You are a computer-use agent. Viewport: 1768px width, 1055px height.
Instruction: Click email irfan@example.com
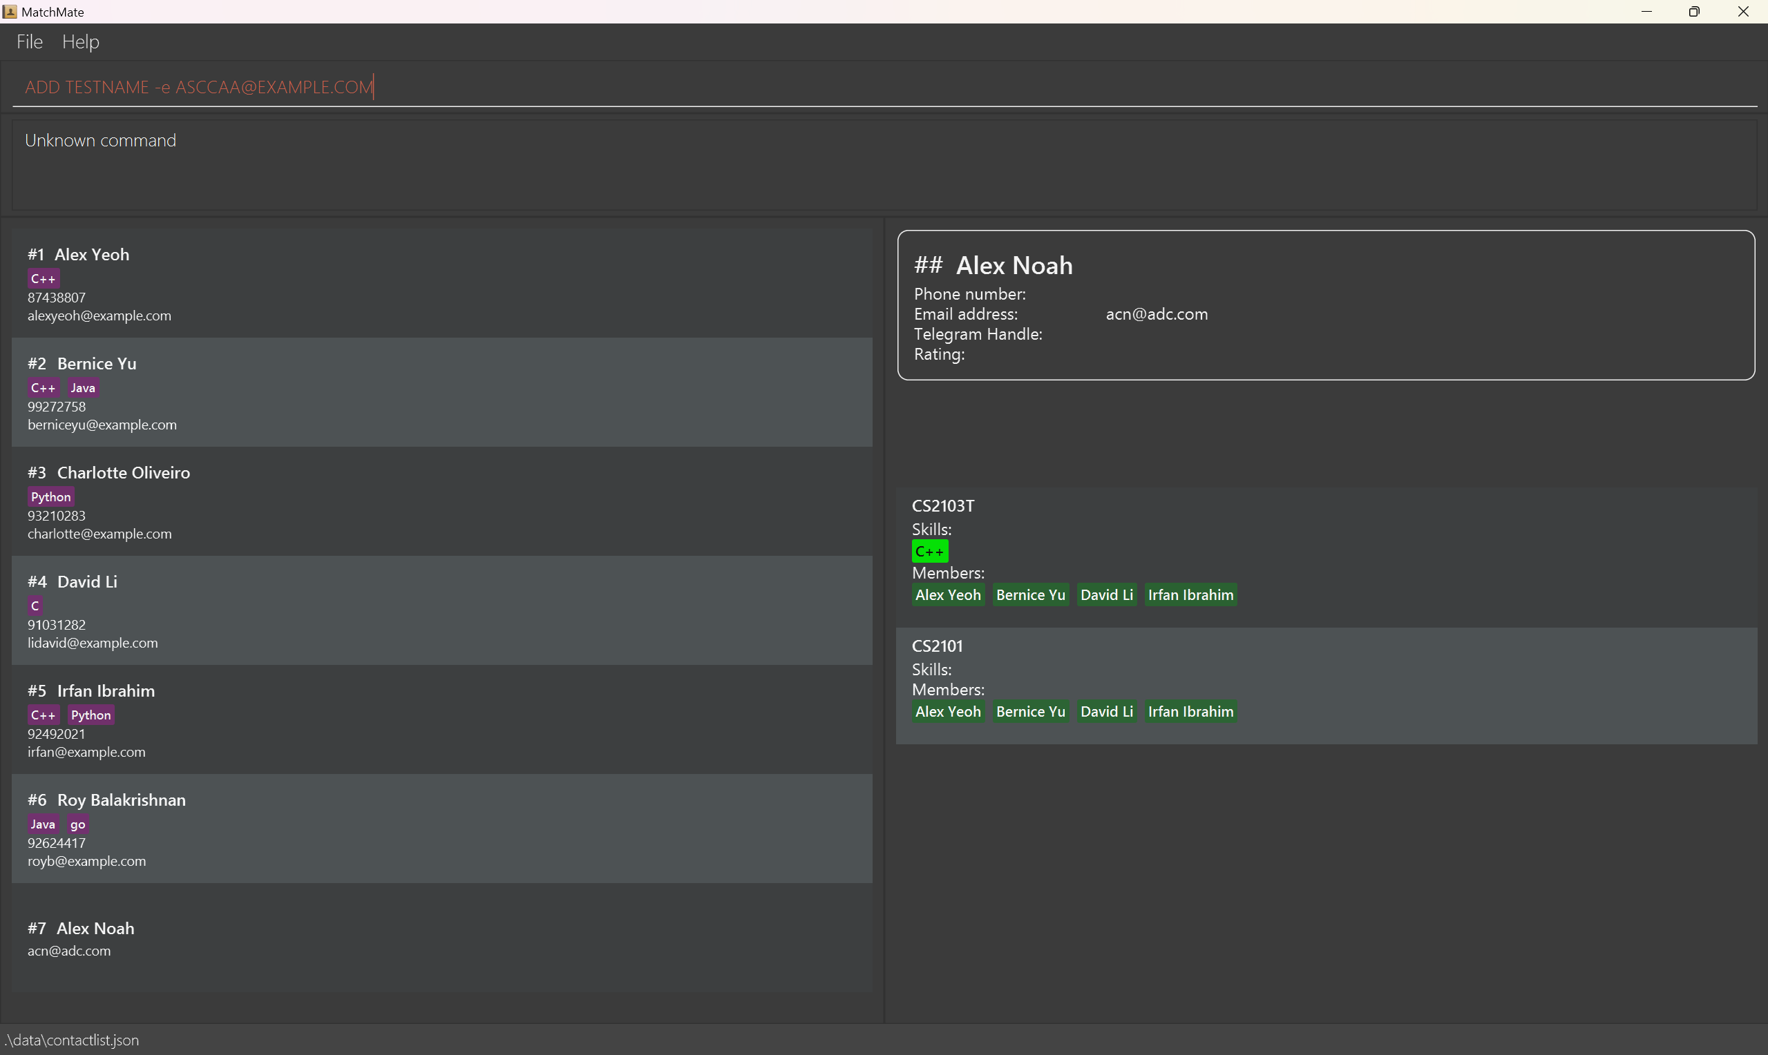coord(87,752)
